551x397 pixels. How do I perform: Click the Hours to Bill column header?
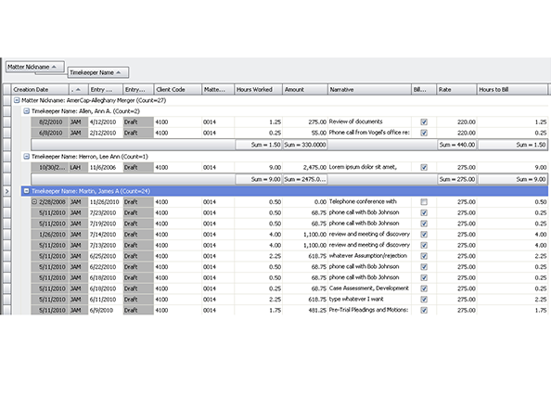pos(512,90)
